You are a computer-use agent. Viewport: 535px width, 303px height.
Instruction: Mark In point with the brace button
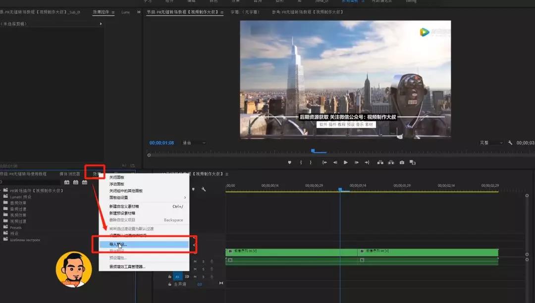[x=301, y=163]
